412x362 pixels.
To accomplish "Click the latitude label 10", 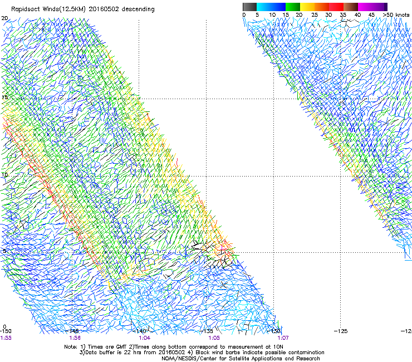I will point(4,174).
